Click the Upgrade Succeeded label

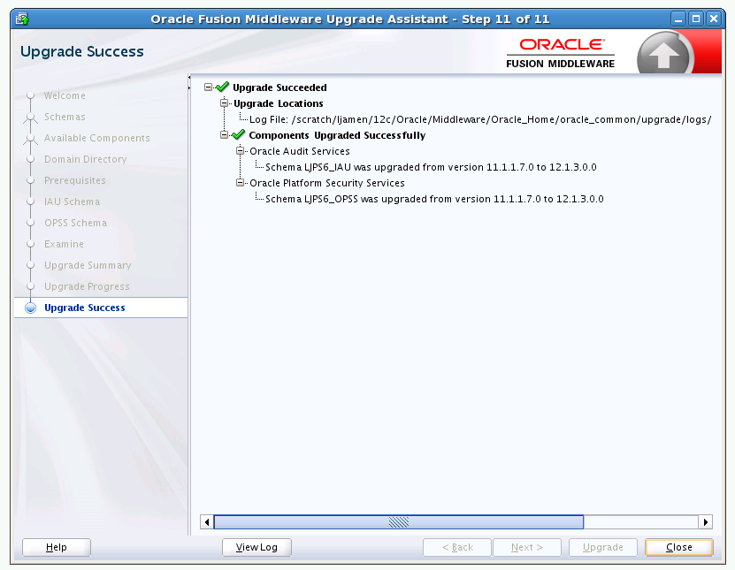tap(279, 87)
